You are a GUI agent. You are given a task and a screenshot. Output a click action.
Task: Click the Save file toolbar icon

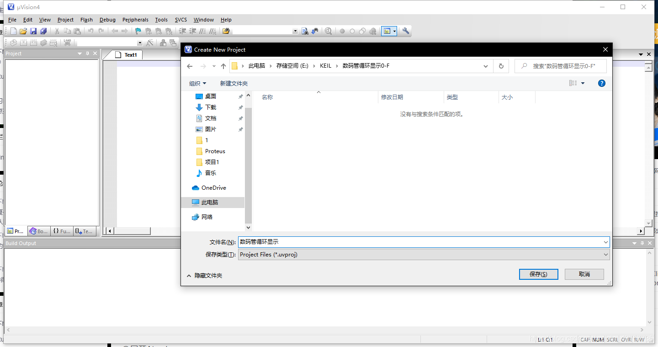(x=33, y=31)
